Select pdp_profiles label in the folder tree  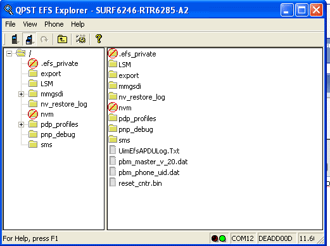tap(60, 124)
